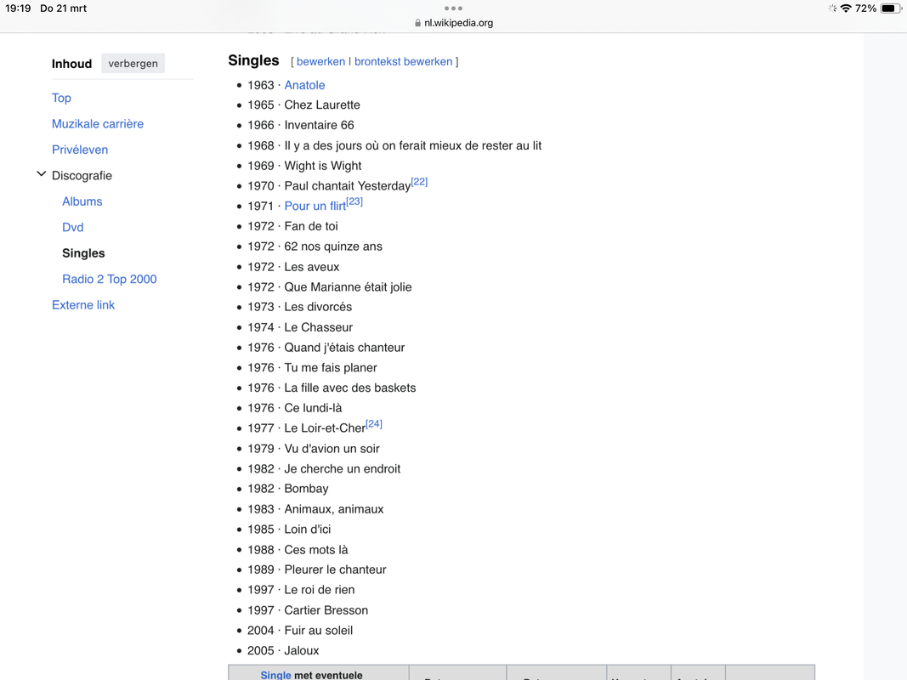907x680 pixels.
Task: Open footnote reference 22
Action: (419, 182)
